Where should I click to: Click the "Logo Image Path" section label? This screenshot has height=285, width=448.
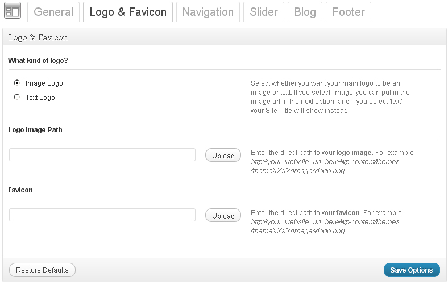point(35,130)
